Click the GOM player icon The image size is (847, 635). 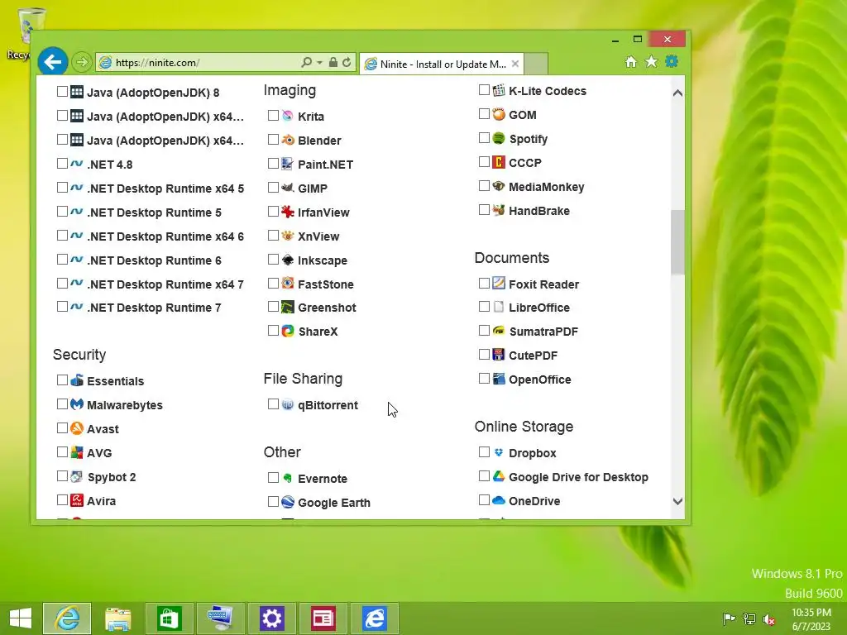point(499,114)
